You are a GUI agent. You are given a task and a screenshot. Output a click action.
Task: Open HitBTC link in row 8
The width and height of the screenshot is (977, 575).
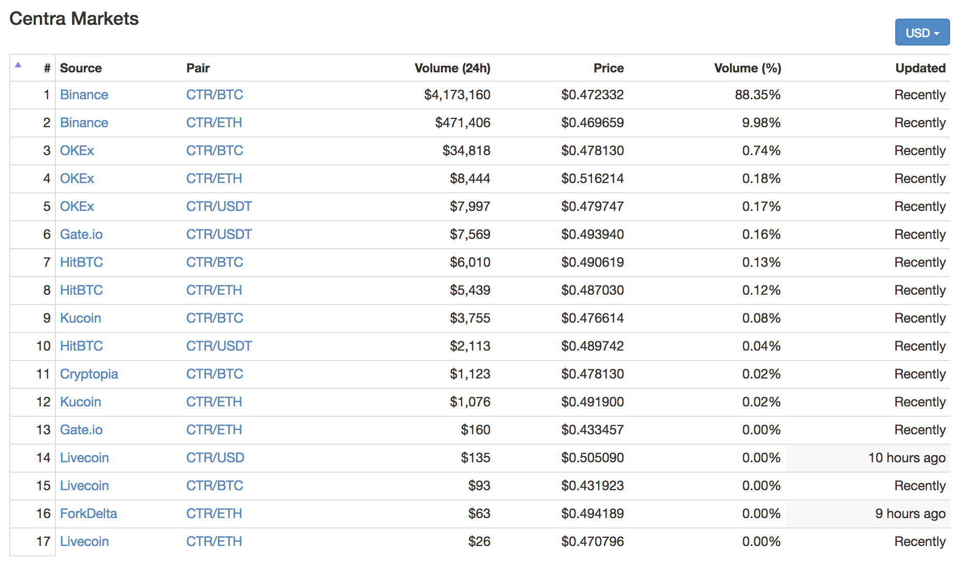81,290
